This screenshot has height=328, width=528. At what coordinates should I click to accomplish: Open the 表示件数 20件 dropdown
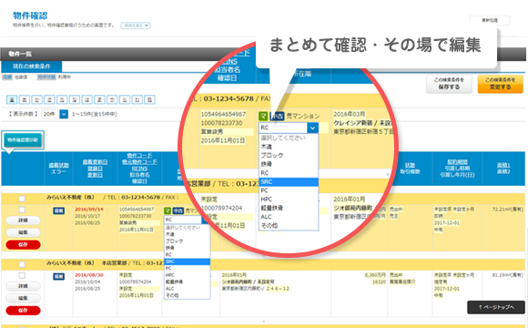pos(55,114)
